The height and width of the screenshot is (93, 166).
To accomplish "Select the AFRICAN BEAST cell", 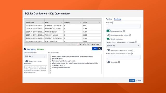I will pyautogui.click(x=54, y=32).
